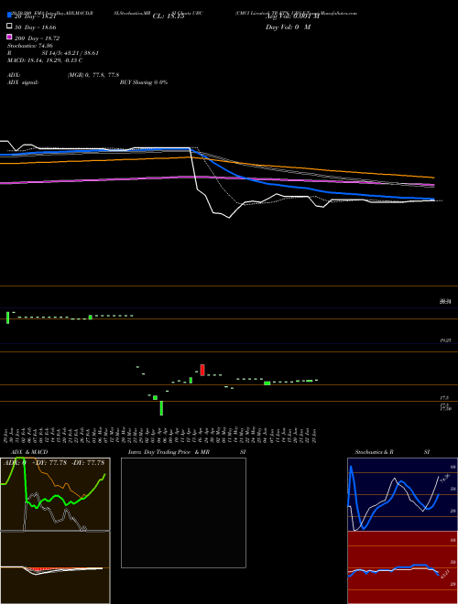Image resolution: width=458 pixels, height=604 pixels.
Task: Click the '(MGR) 0, 77.8, 77.8' ADX values
Action: tap(93, 75)
